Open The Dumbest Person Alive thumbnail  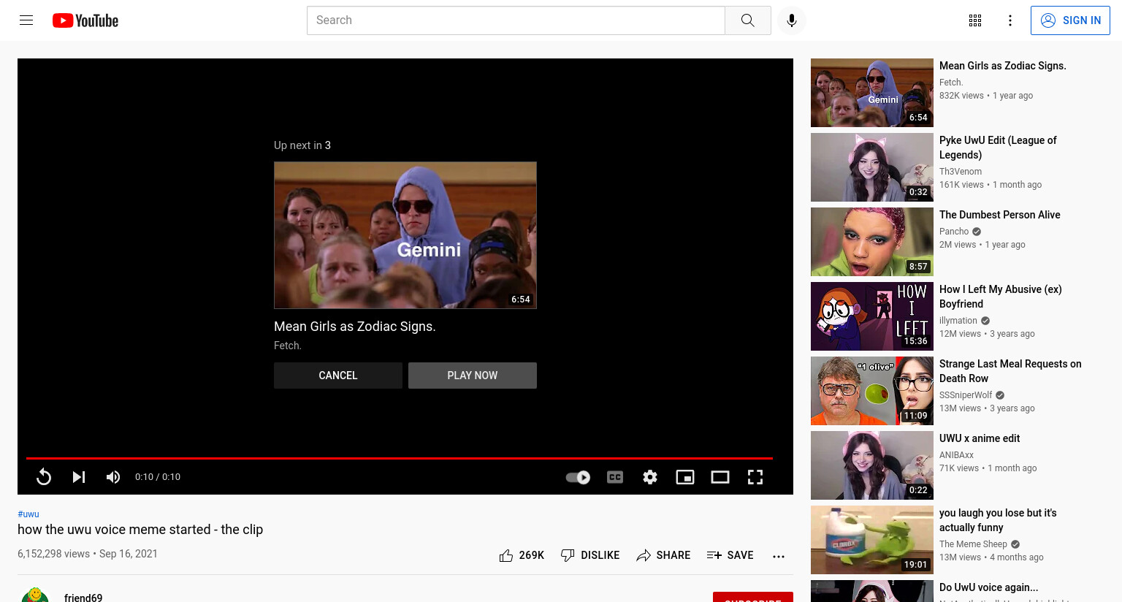coord(872,242)
